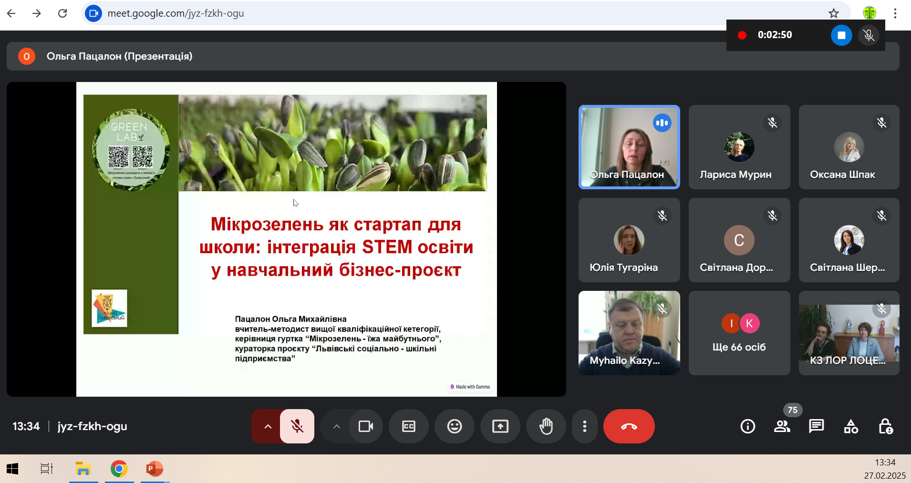Turn on closed captions
The image size is (911, 483).
[x=408, y=426]
